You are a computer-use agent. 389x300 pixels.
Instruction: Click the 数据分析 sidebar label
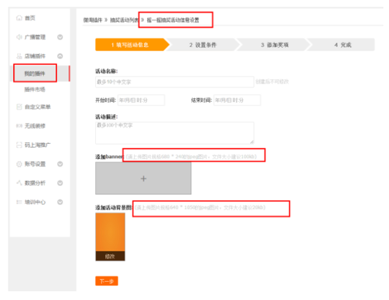35,183
